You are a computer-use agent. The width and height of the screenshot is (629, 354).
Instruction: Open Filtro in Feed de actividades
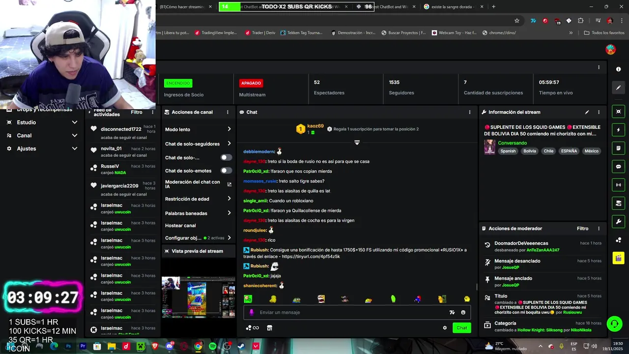[x=137, y=112]
